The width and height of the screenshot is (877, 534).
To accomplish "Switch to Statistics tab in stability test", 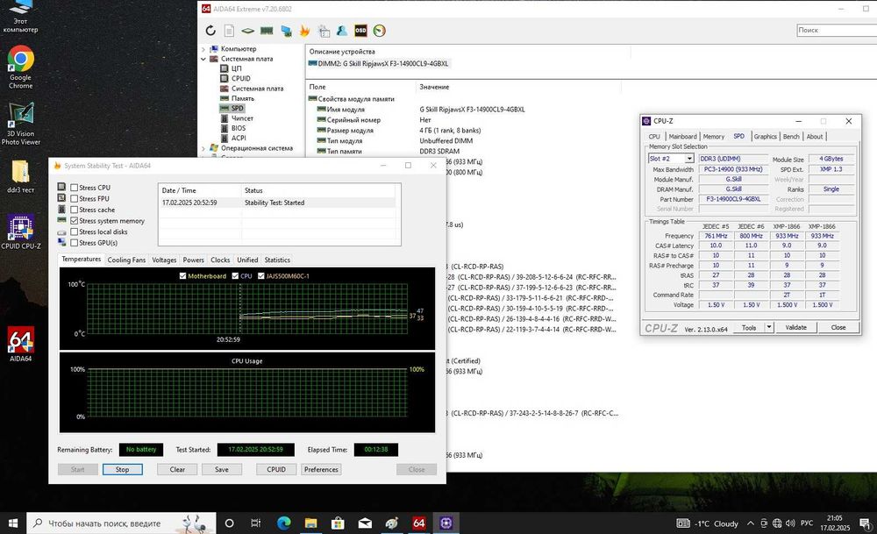I will (x=277, y=260).
